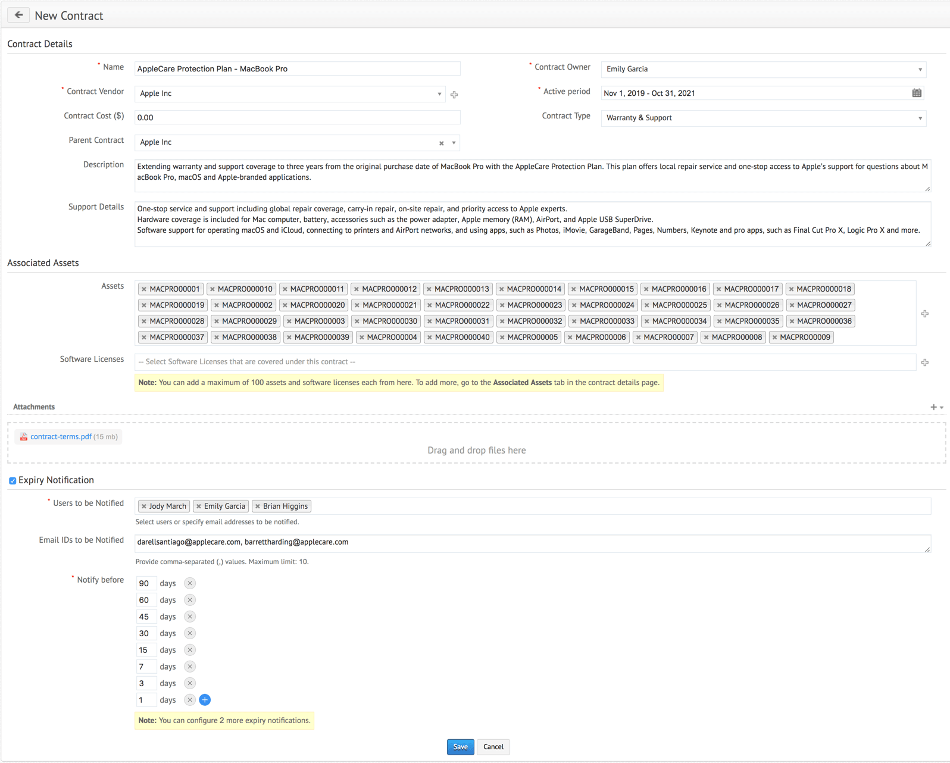This screenshot has width=950, height=763.
Task: Open the Parent Contract dropdown arrow
Action: (x=454, y=143)
